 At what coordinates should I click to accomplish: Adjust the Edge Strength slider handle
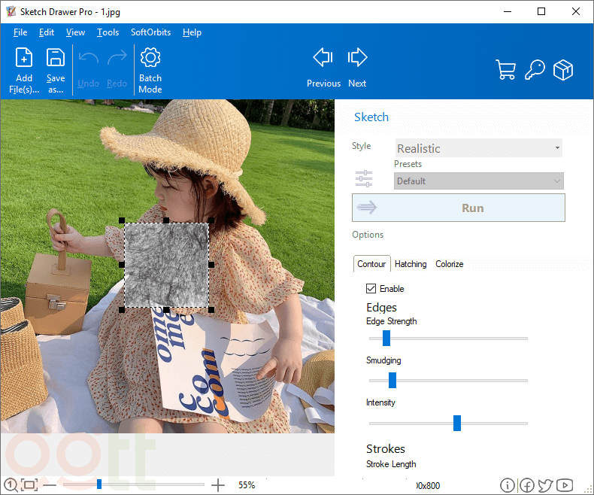386,339
